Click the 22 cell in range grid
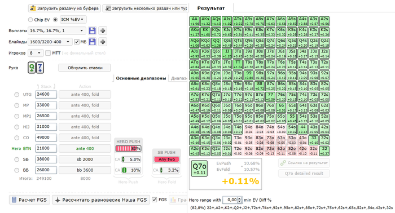395x213 pixels. (324, 151)
